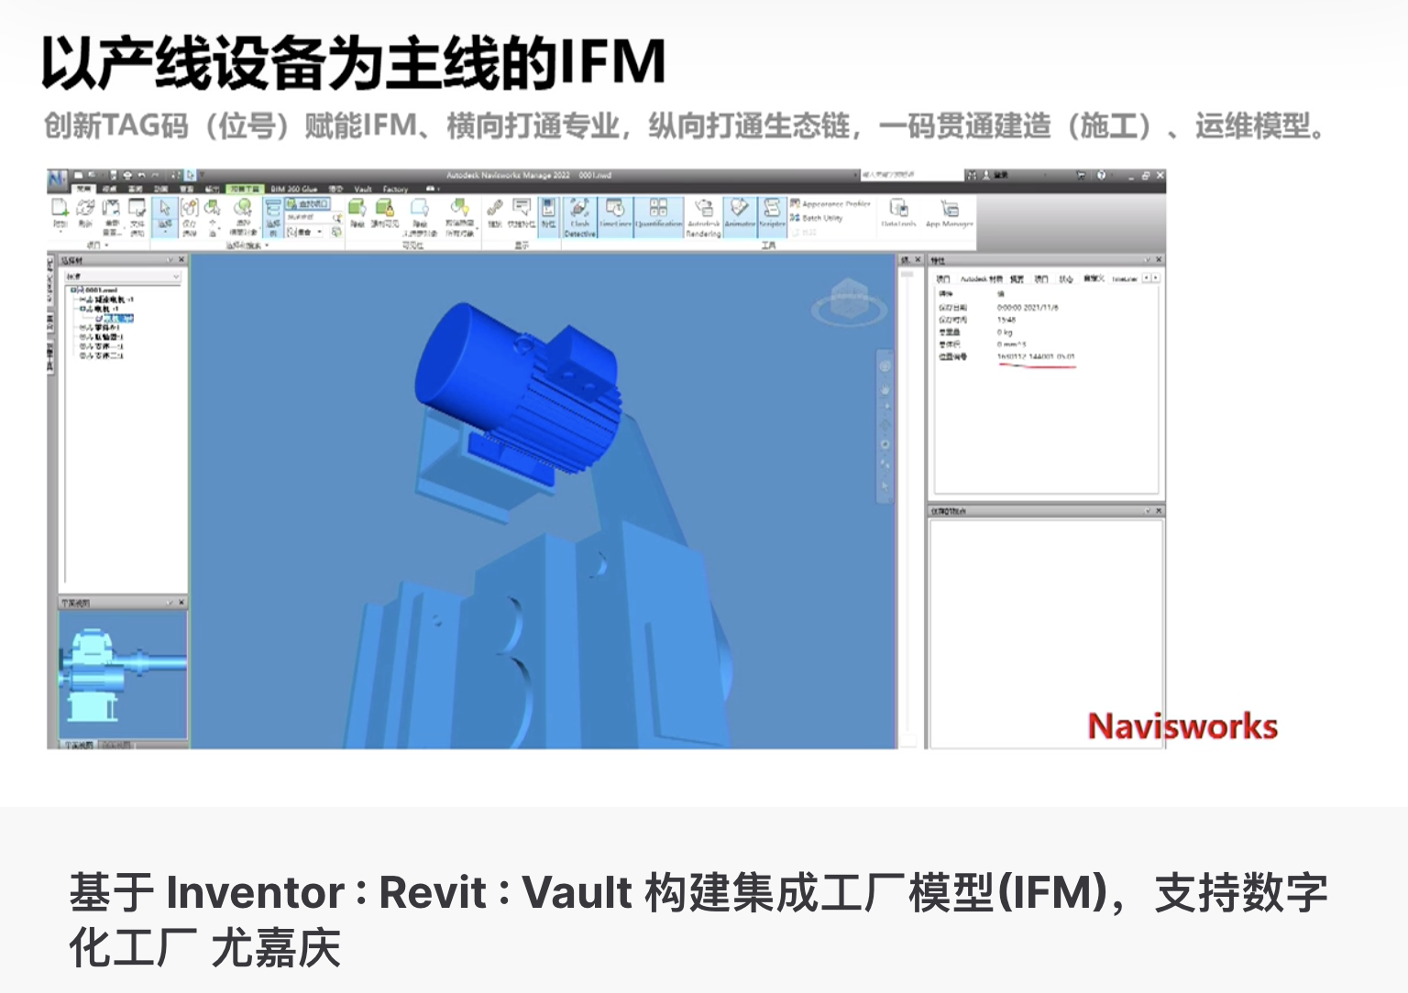Open the selection tree mode dropdown showing 标准
This screenshot has width=1408, height=993.
click(x=123, y=277)
